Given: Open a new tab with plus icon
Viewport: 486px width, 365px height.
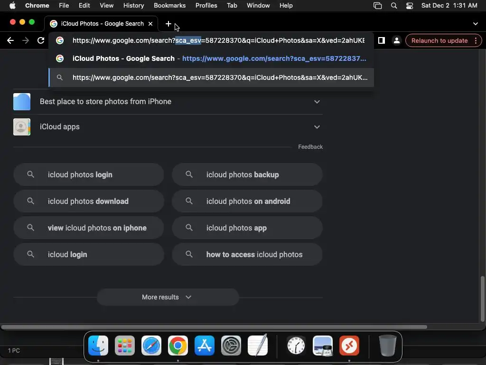Looking at the screenshot, I should tap(168, 24).
